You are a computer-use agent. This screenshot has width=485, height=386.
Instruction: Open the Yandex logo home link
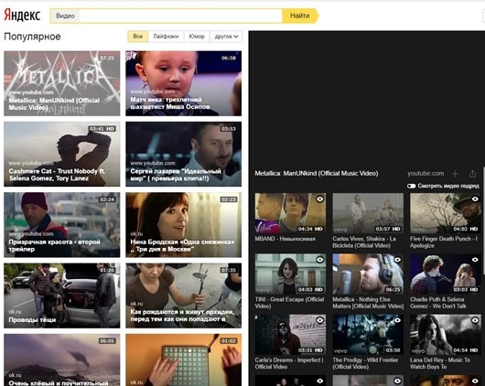tap(22, 16)
